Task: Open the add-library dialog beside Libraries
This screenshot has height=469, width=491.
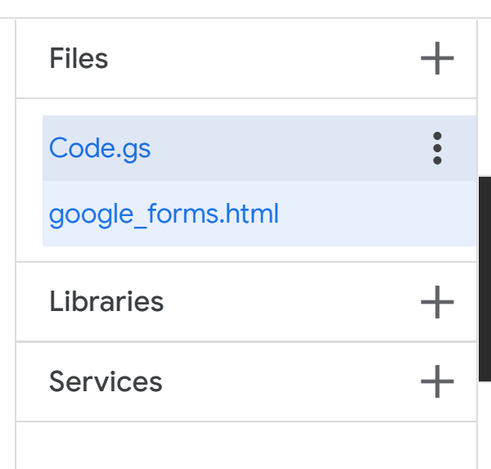Action: click(437, 302)
